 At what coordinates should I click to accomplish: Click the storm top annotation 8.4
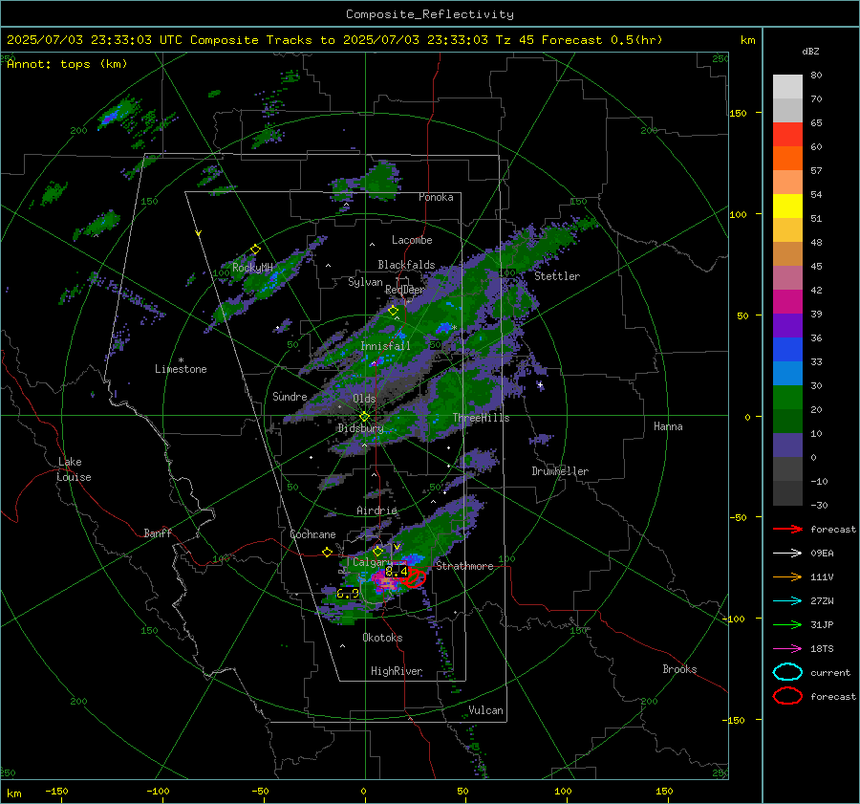pyautogui.click(x=396, y=572)
